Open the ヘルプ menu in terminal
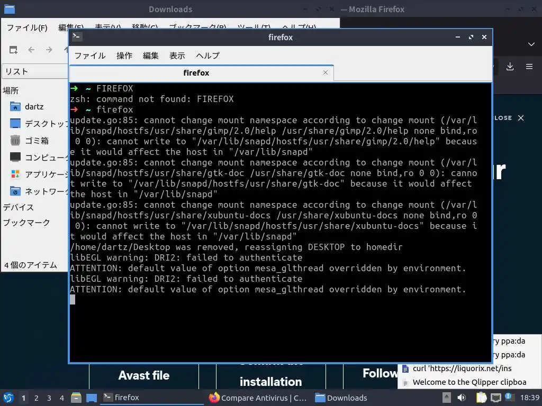This screenshot has width=542, height=406. 207,56
